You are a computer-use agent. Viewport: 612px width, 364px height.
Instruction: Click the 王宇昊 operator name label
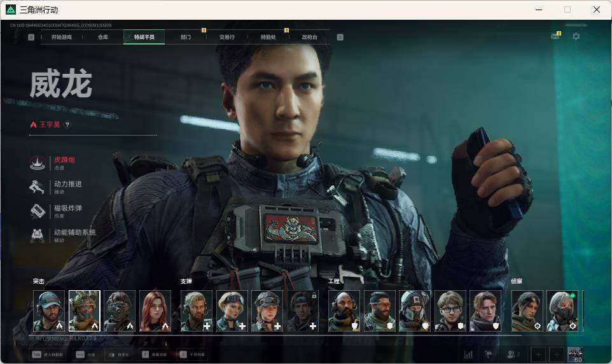pyautogui.click(x=50, y=125)
